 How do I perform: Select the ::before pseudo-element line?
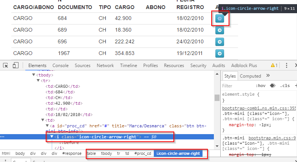click(x=69, y=142)
